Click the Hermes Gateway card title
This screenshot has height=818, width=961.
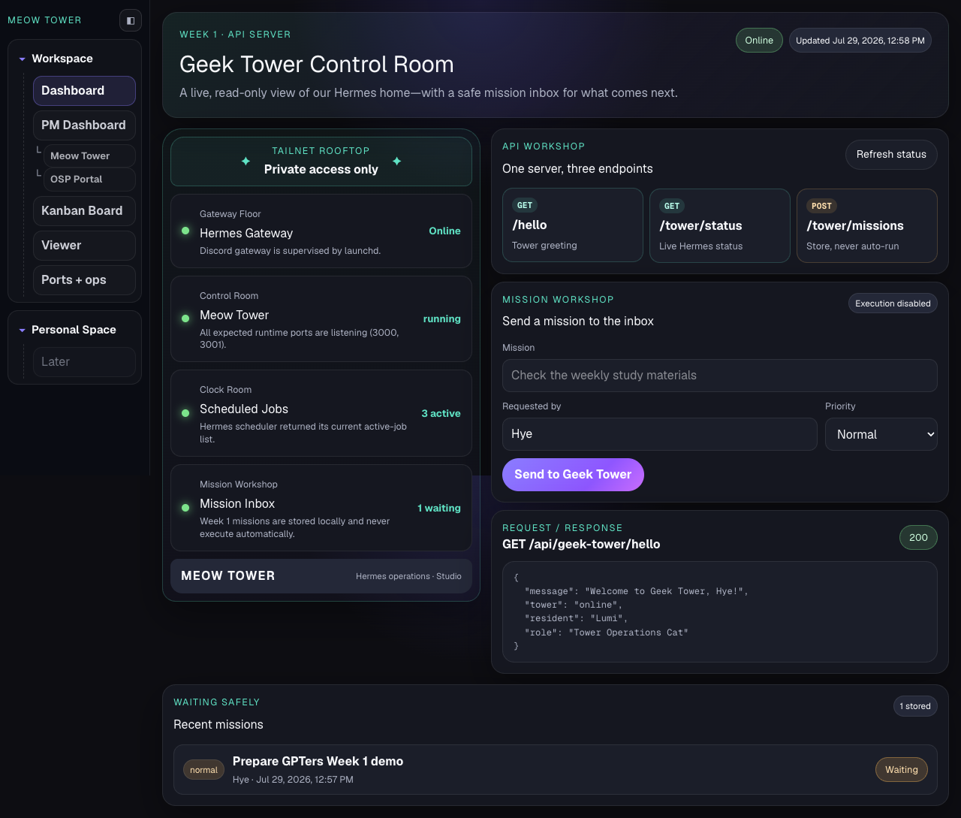click(246, 234)
